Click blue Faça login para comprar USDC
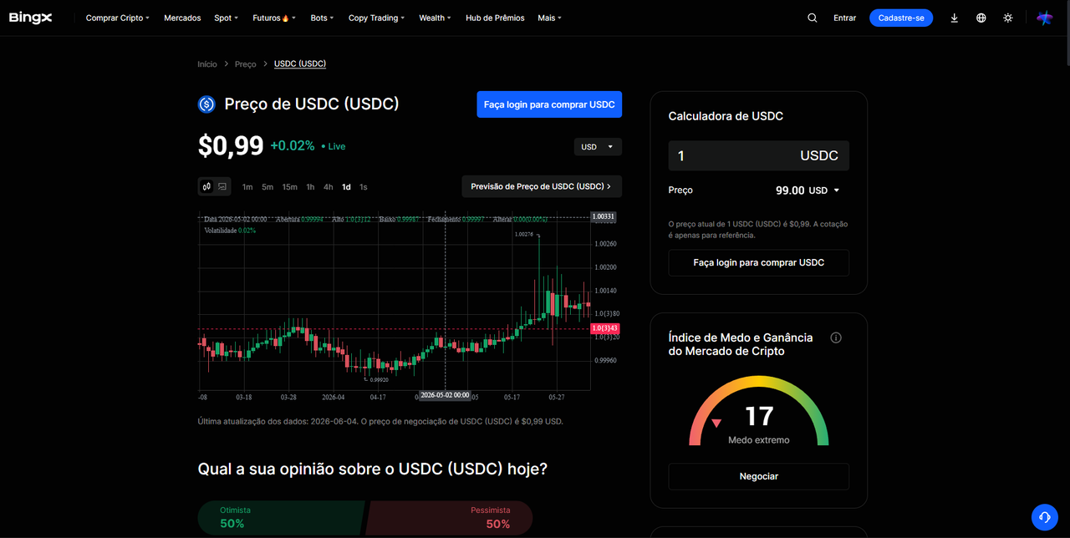 [549, 104]
